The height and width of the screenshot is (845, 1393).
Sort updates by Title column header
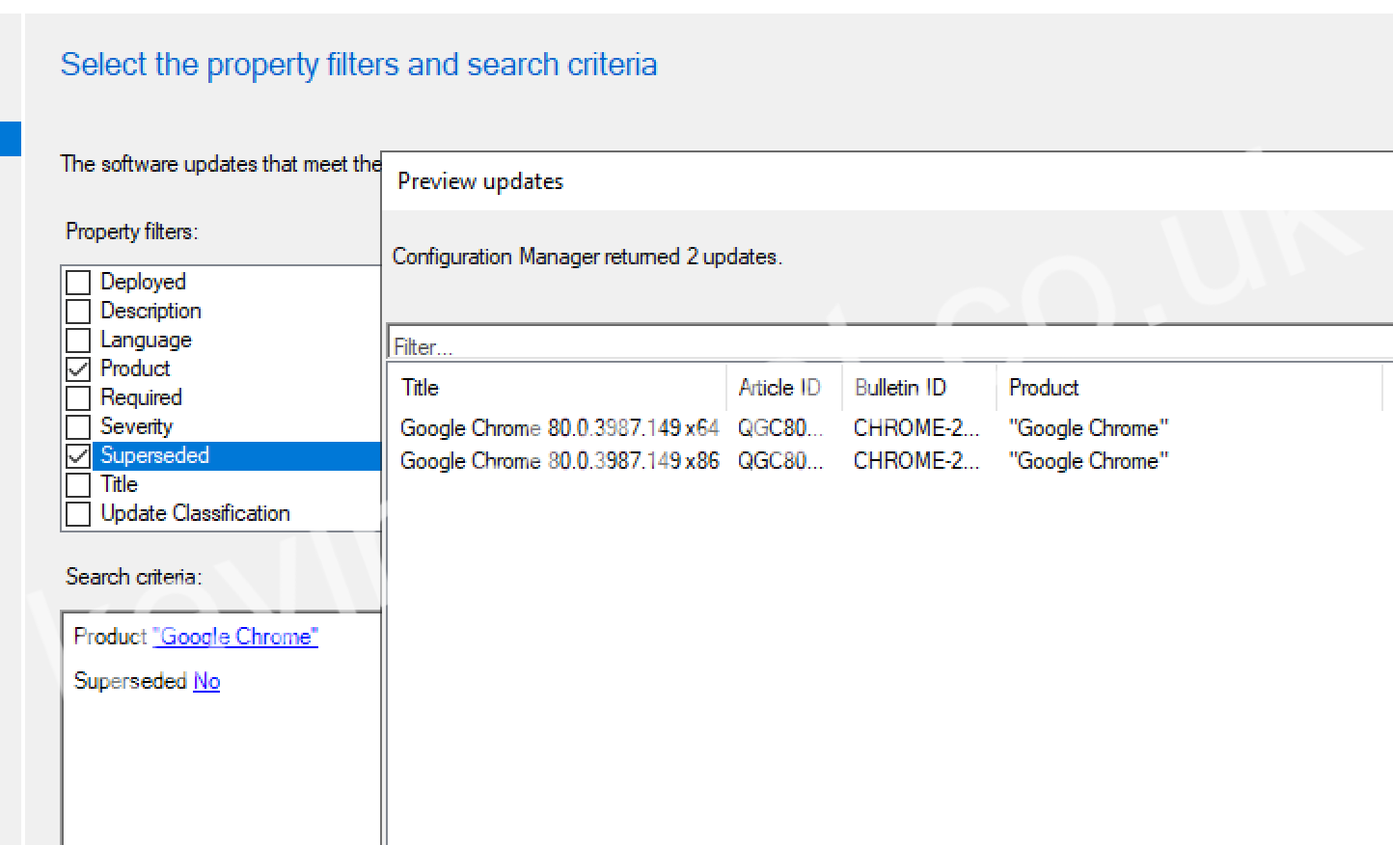pyautogui.click(x=558, y=388)
